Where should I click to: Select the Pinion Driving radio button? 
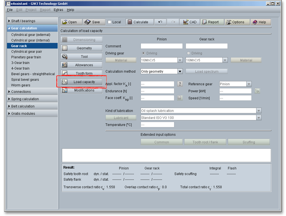(143, 53)
